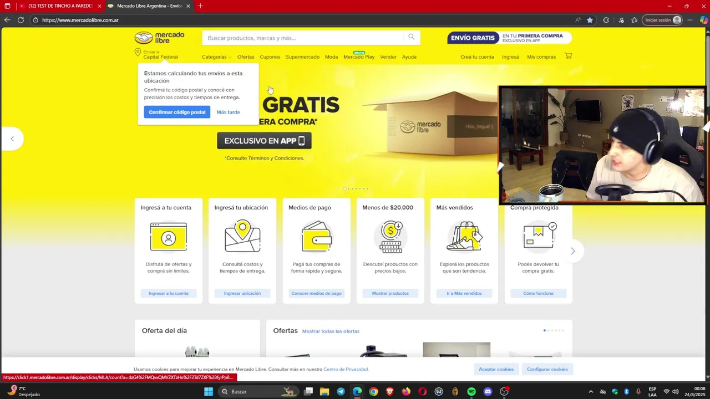This screenshot has height=399, width=710.
Task: Close the Mercado Libre Argentina tab
Action: (188, 6)
